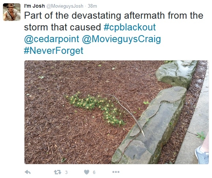
Task: View the like count of 6
Action: tap(94, 172)
